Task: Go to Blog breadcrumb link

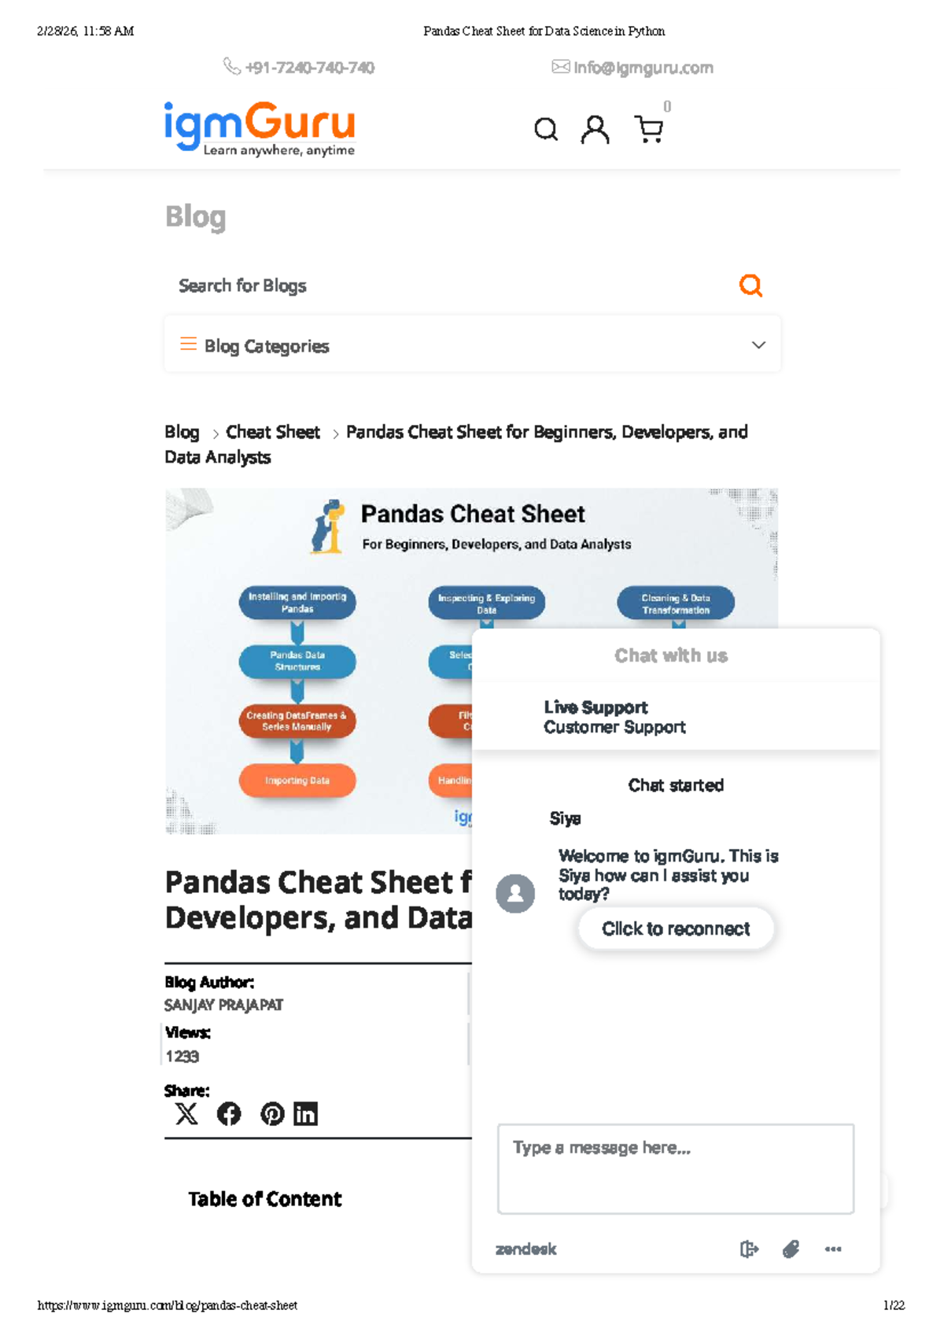Action: tap(182, 432)
